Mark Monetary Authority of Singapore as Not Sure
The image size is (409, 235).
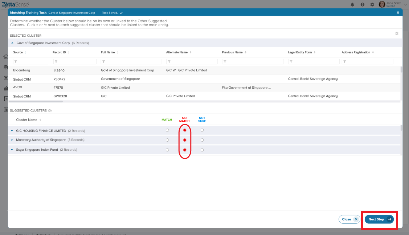tap(202, 140)
